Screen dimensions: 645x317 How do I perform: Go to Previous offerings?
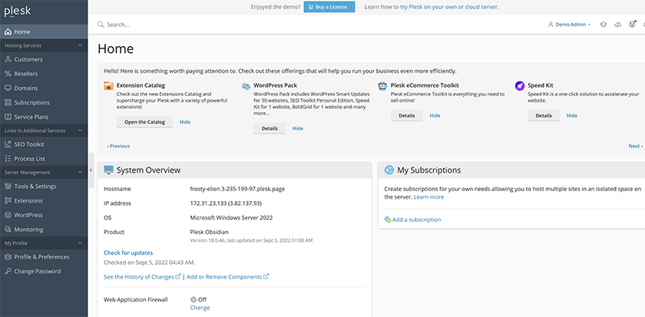point(118,146)
